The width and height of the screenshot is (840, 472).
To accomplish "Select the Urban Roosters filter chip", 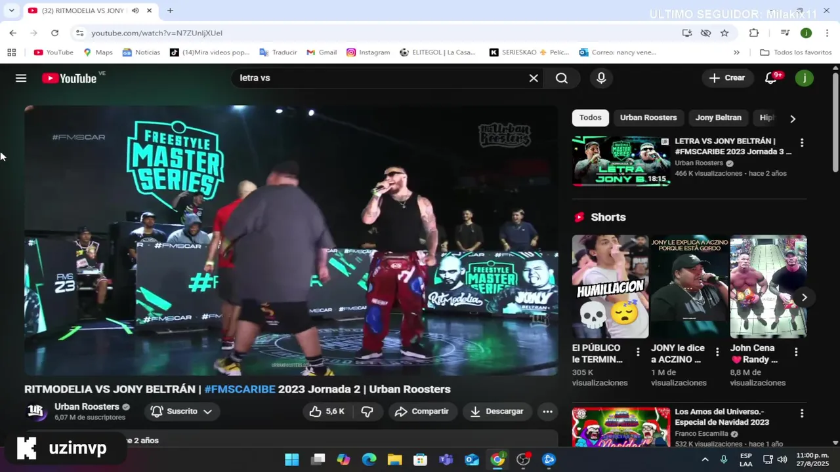I will [x=648, y=117].
